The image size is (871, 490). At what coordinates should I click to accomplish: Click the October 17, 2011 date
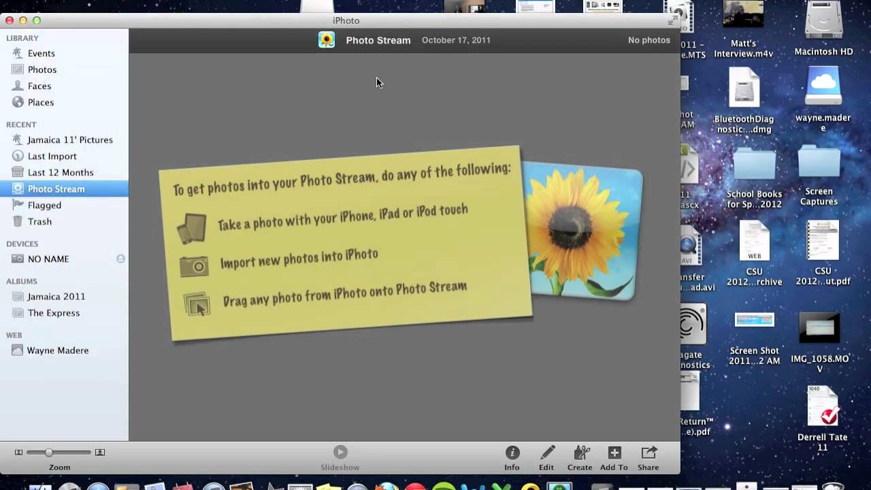click(456, 40)
